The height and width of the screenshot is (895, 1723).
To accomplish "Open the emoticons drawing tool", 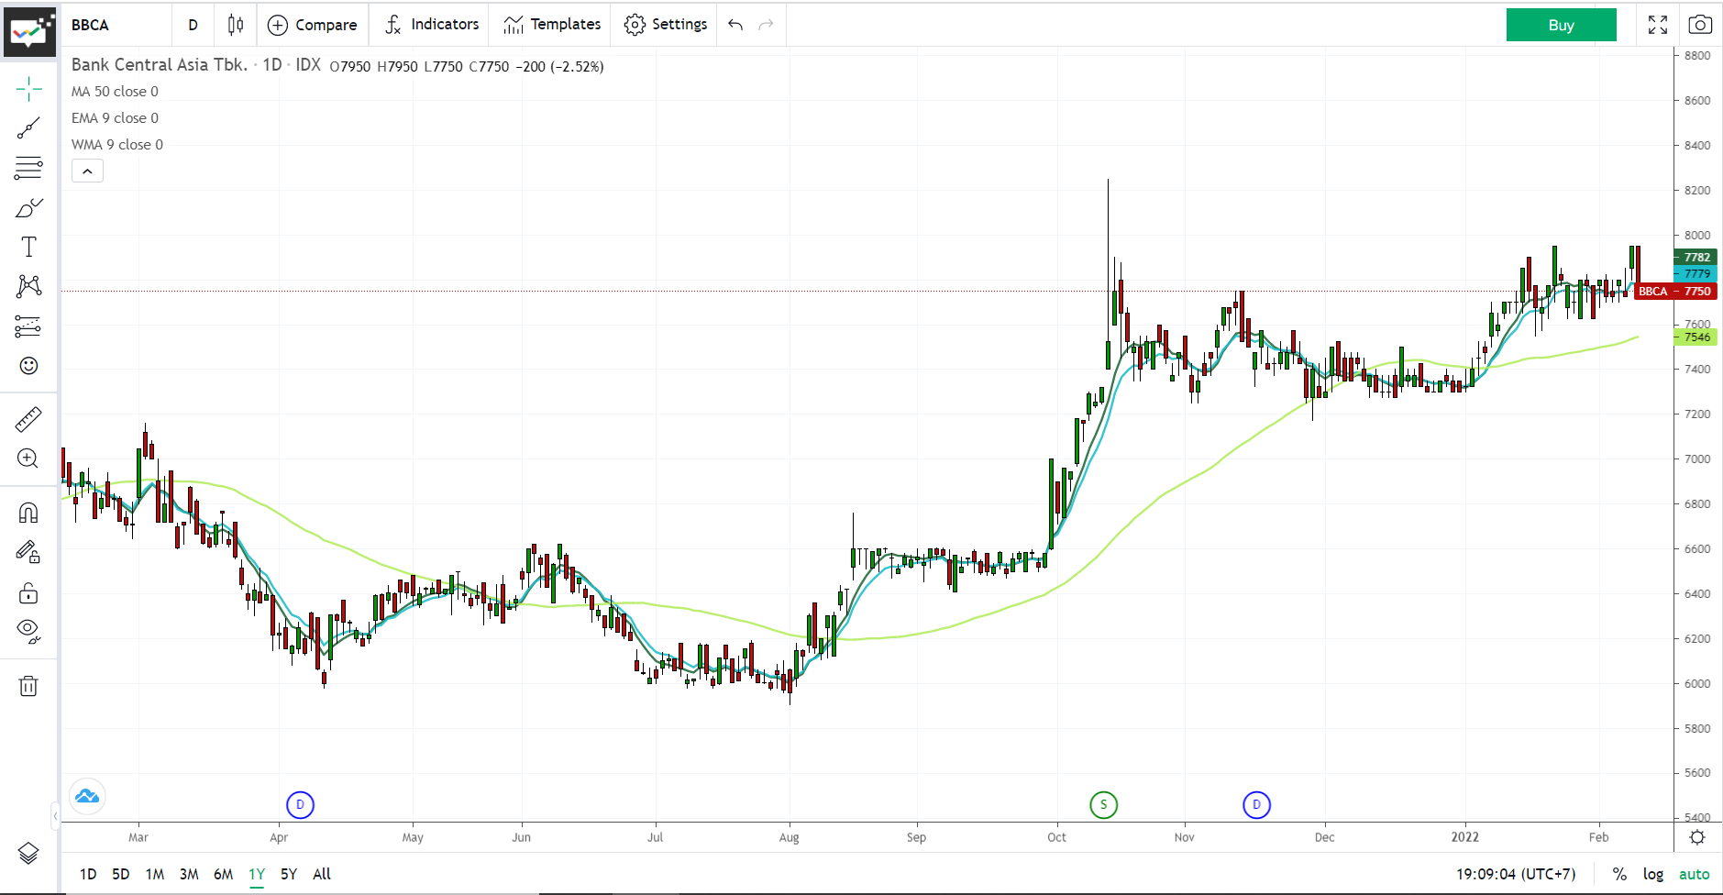I will (28, 365).
